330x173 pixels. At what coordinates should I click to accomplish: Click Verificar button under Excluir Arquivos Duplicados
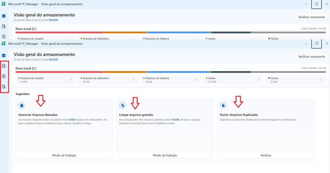click(266, 155)
